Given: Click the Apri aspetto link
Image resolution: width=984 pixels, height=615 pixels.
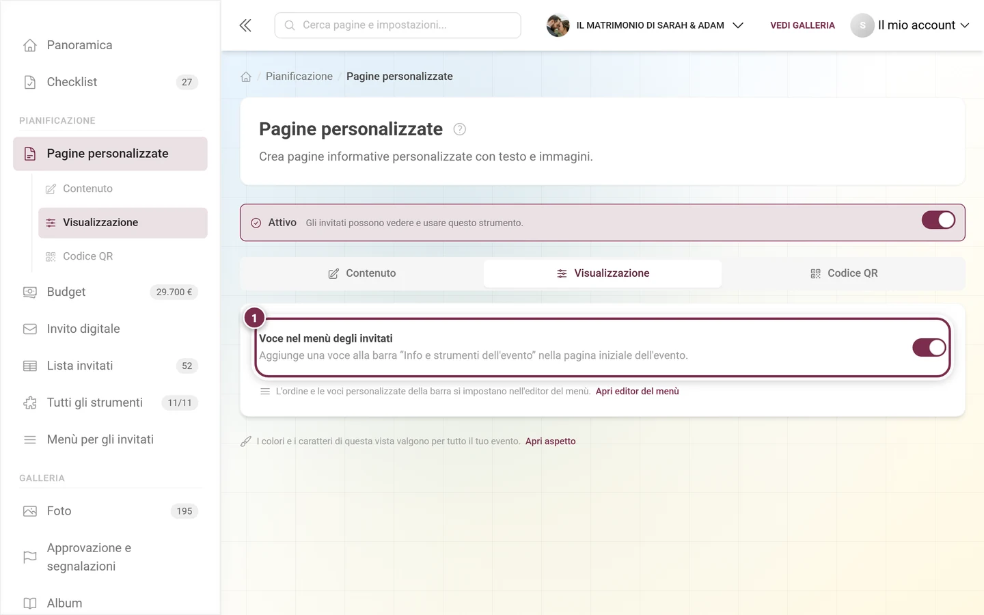Looking at the screenshot, I should coord(550,441).
